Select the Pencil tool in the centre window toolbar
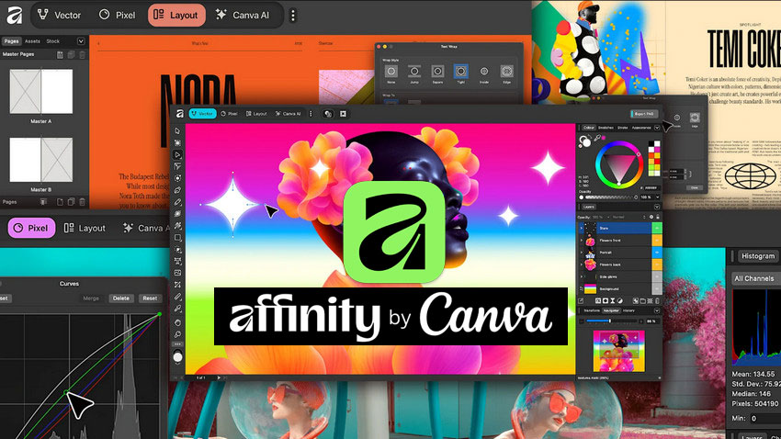This screenshot has width=781, height=439. [x=178, y=202]
